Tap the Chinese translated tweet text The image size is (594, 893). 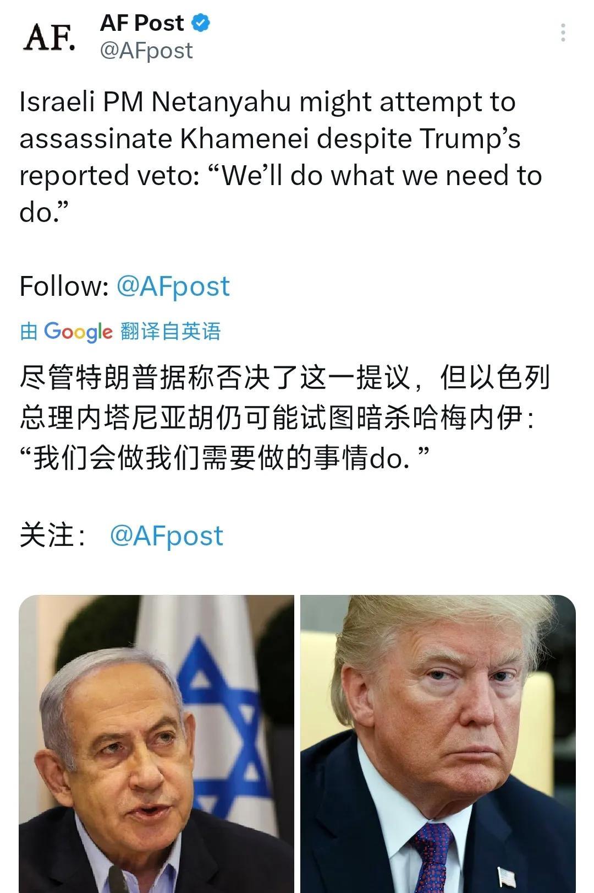[x=284, y=418]
